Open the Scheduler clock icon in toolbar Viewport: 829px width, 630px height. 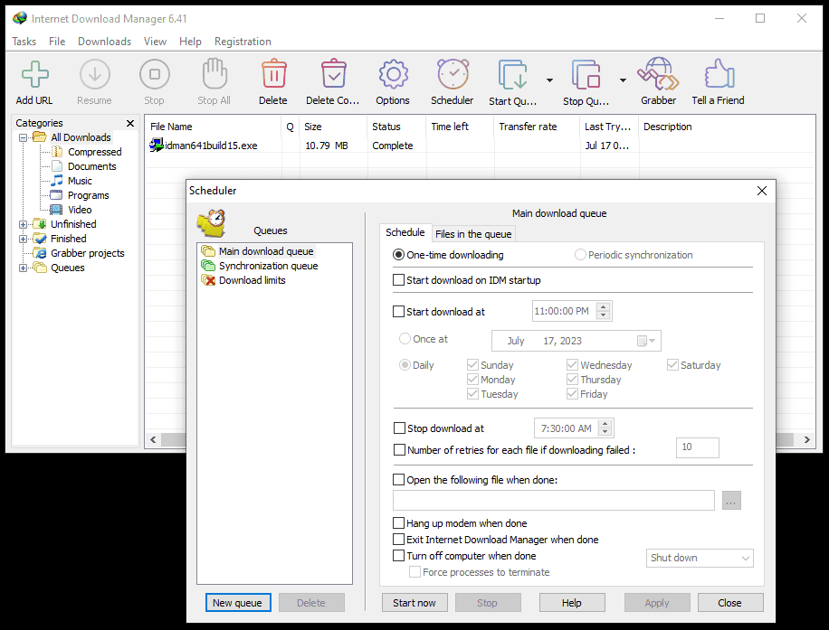coord(453,74)
